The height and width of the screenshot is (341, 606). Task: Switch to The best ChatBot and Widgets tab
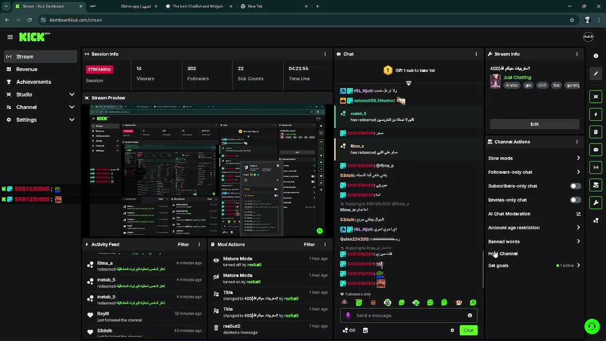coord(199,6)
